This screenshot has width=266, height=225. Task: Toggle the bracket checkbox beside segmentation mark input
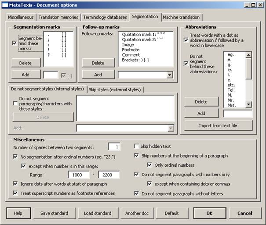click(63, 75)
